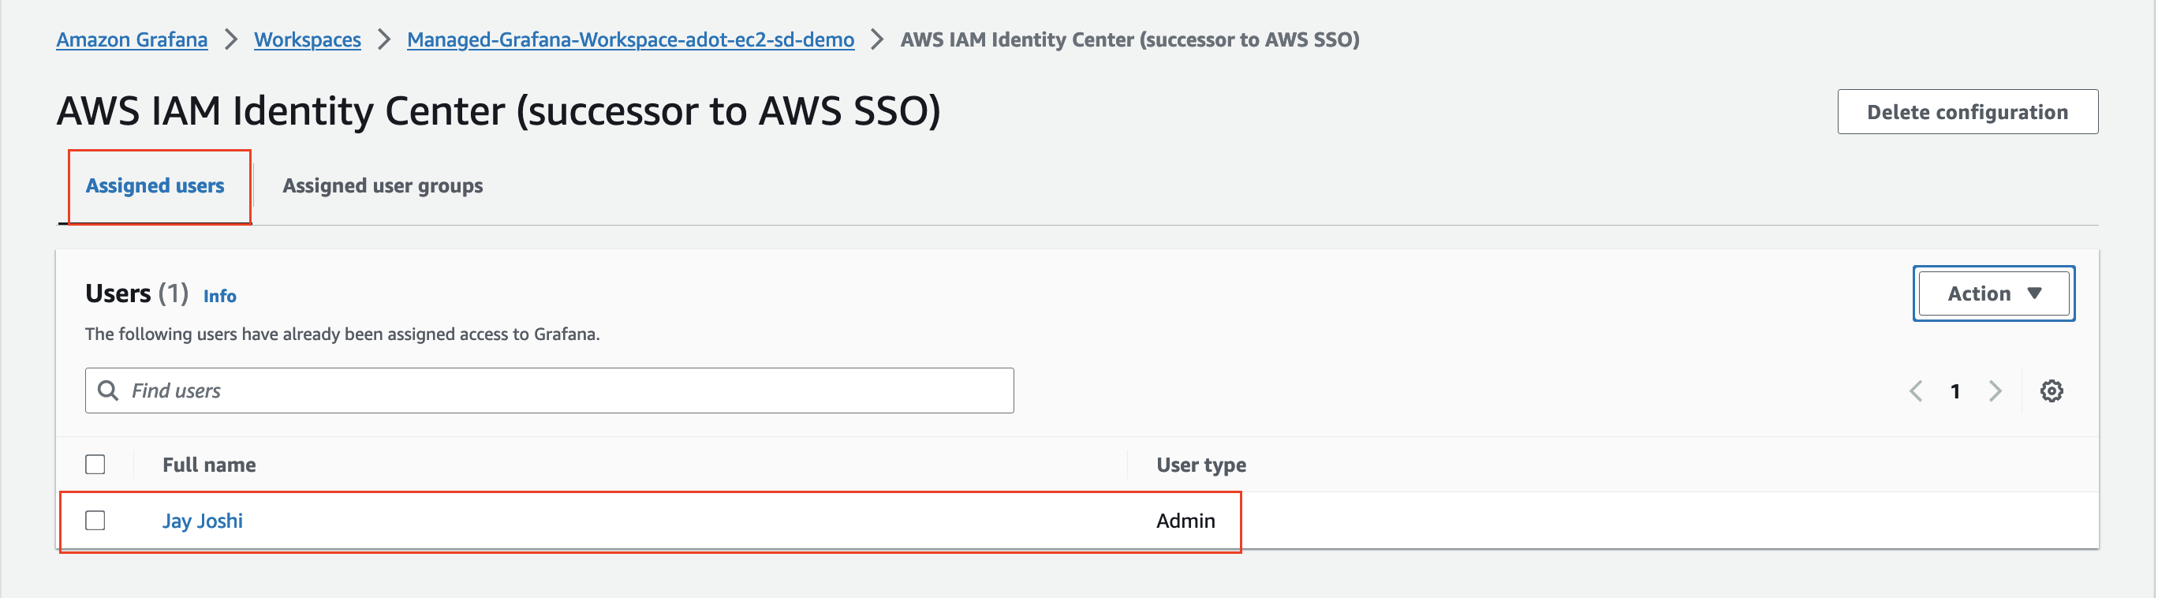
Task: Open the Action dropdown
Action: click(x=1996, y=294)
